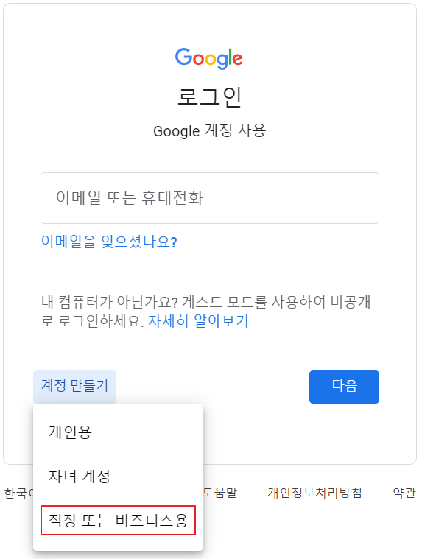
Task: Click the 'Google 계정 사용' subtitle text
Action: tap(210, 131)
